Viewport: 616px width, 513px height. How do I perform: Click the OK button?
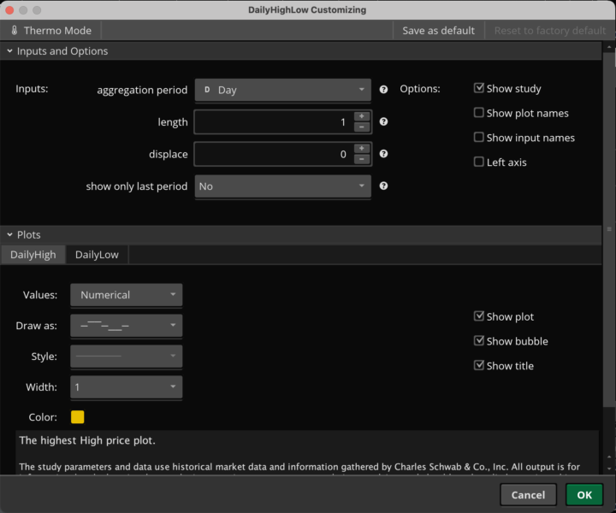[x=583, y=495]
